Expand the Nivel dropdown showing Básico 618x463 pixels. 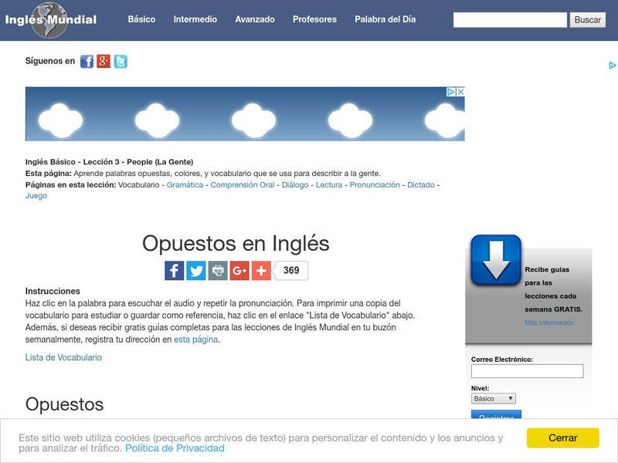(493, 398)
